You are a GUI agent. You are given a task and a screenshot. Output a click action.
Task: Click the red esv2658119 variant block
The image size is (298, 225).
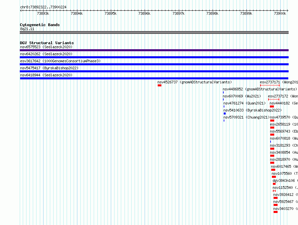point(272,128)
